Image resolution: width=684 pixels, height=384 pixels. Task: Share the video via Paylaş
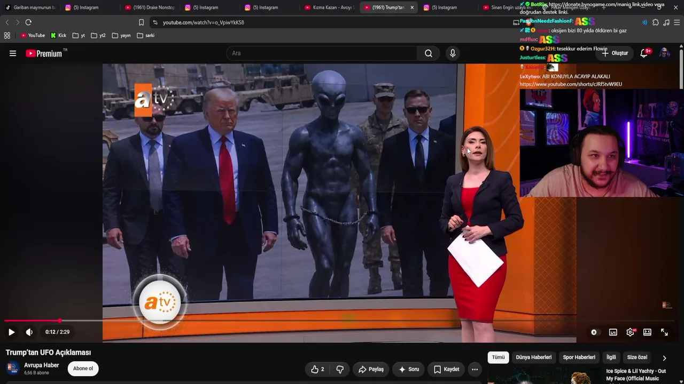[x=371, y=369]
